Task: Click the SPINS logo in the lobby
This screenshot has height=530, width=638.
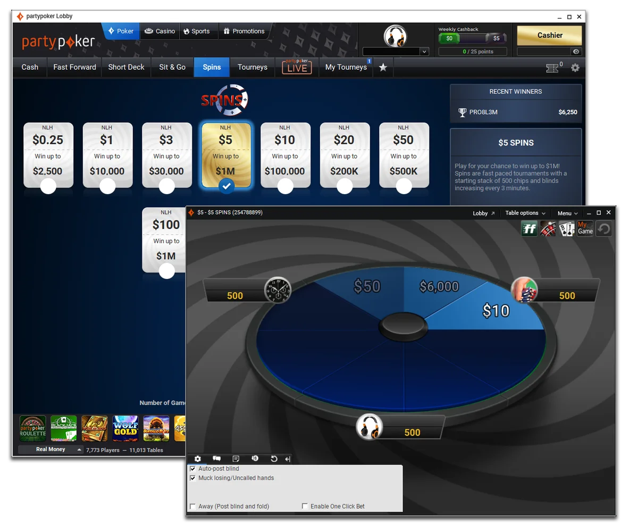Action: coord(224,100)
